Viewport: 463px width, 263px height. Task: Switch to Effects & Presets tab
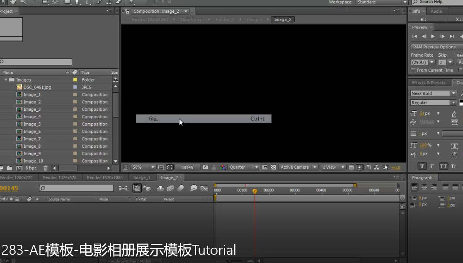(429, 82)
